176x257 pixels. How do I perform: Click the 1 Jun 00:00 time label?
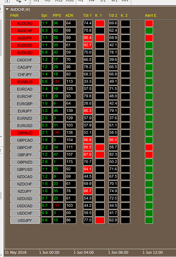pos(49,252)
